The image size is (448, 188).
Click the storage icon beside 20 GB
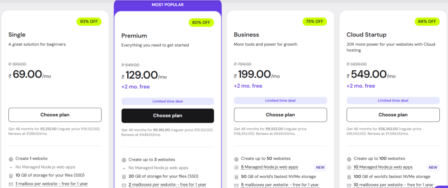coord(124,176)
